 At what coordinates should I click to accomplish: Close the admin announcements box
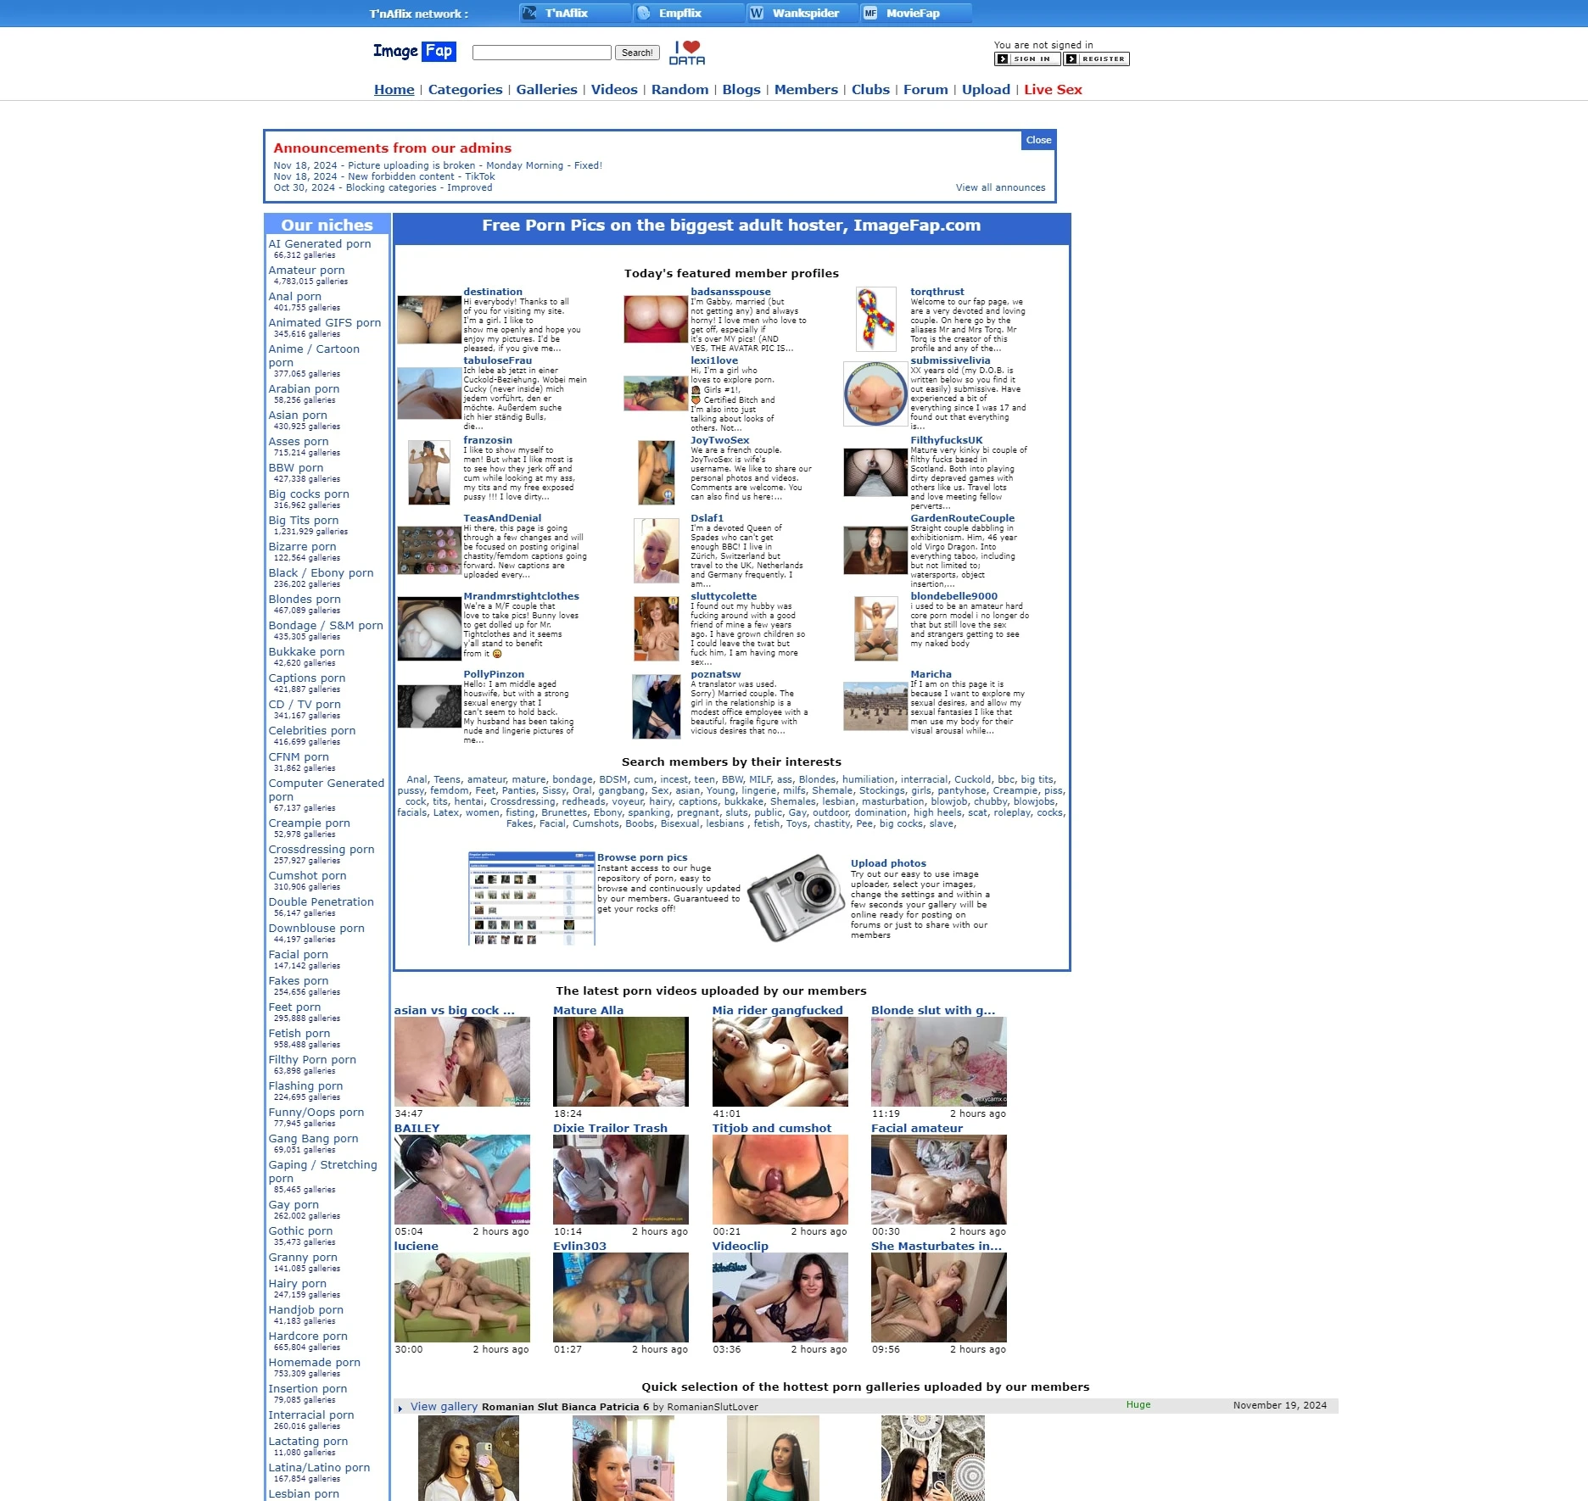tap(1038, 141)
